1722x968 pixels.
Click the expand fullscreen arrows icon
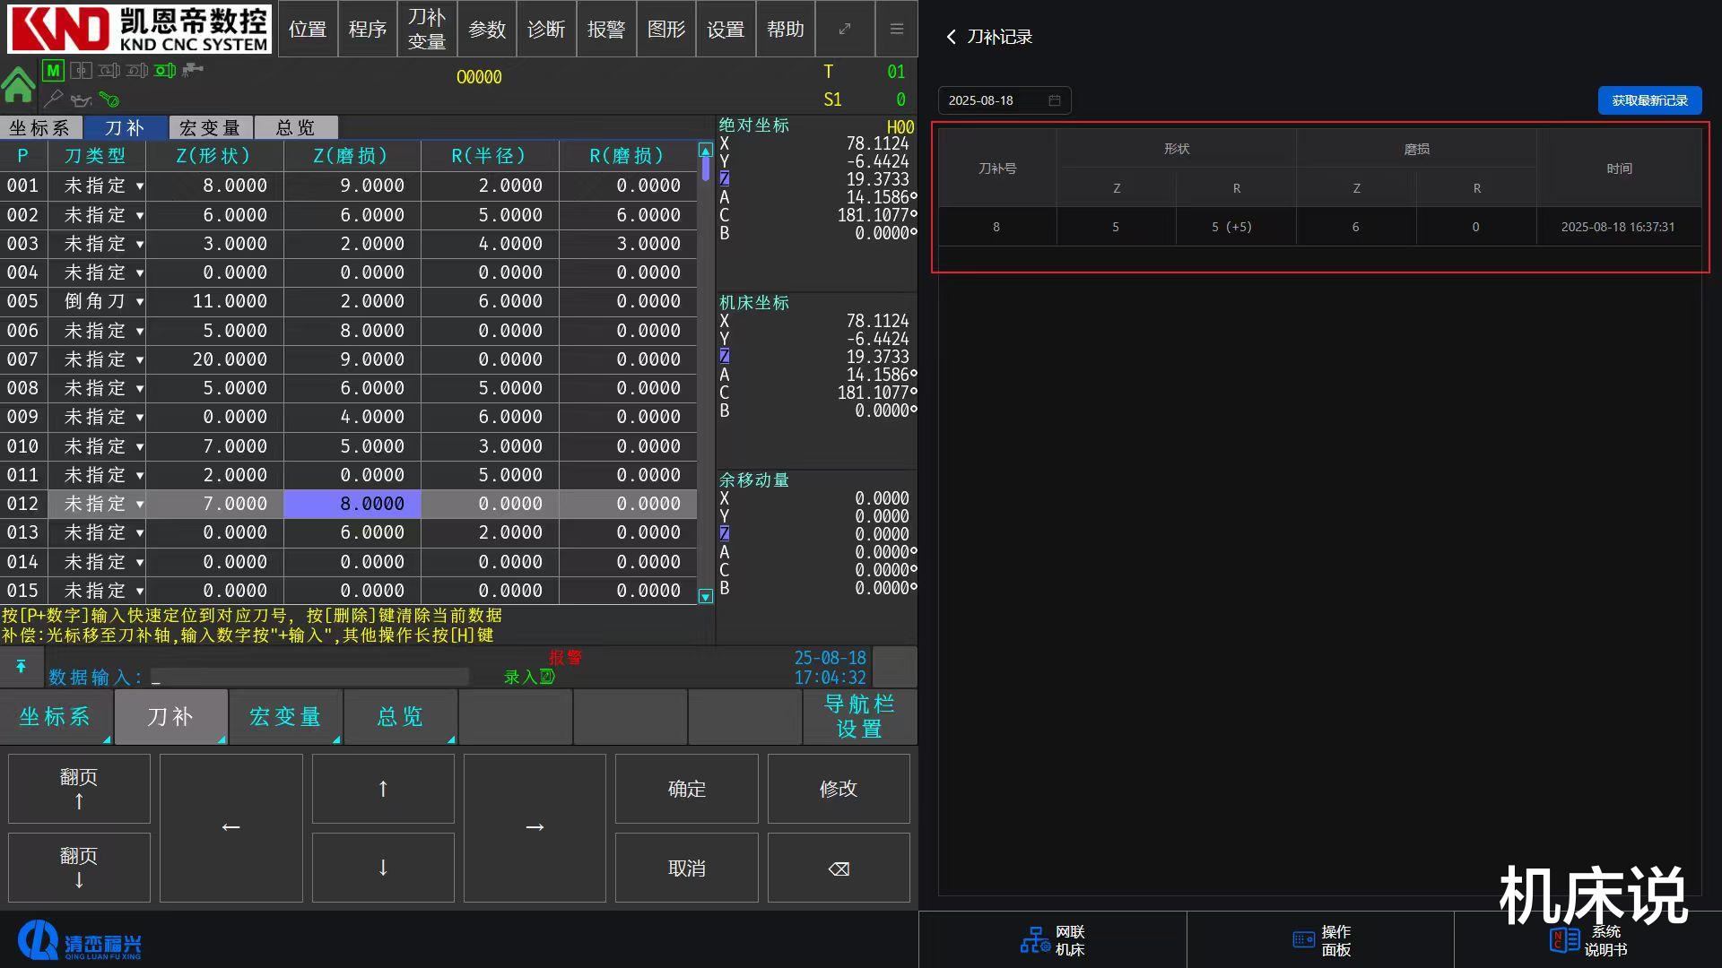click(x=845, y=29)
